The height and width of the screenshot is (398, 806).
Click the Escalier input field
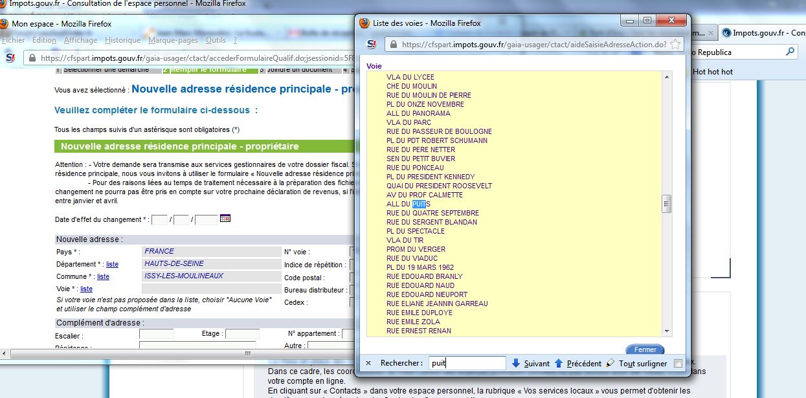(157, 334)
